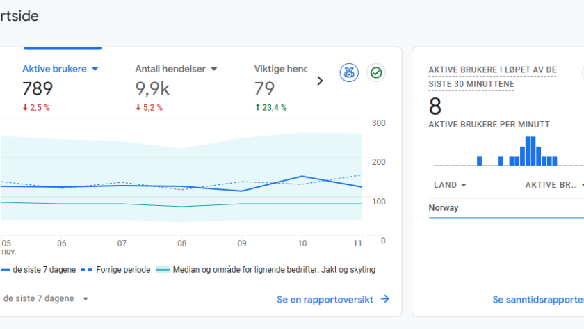584x329 pixels.
Task: Click the red down-arrow 5,2 % change indicator
Action: tap(149, 107)
